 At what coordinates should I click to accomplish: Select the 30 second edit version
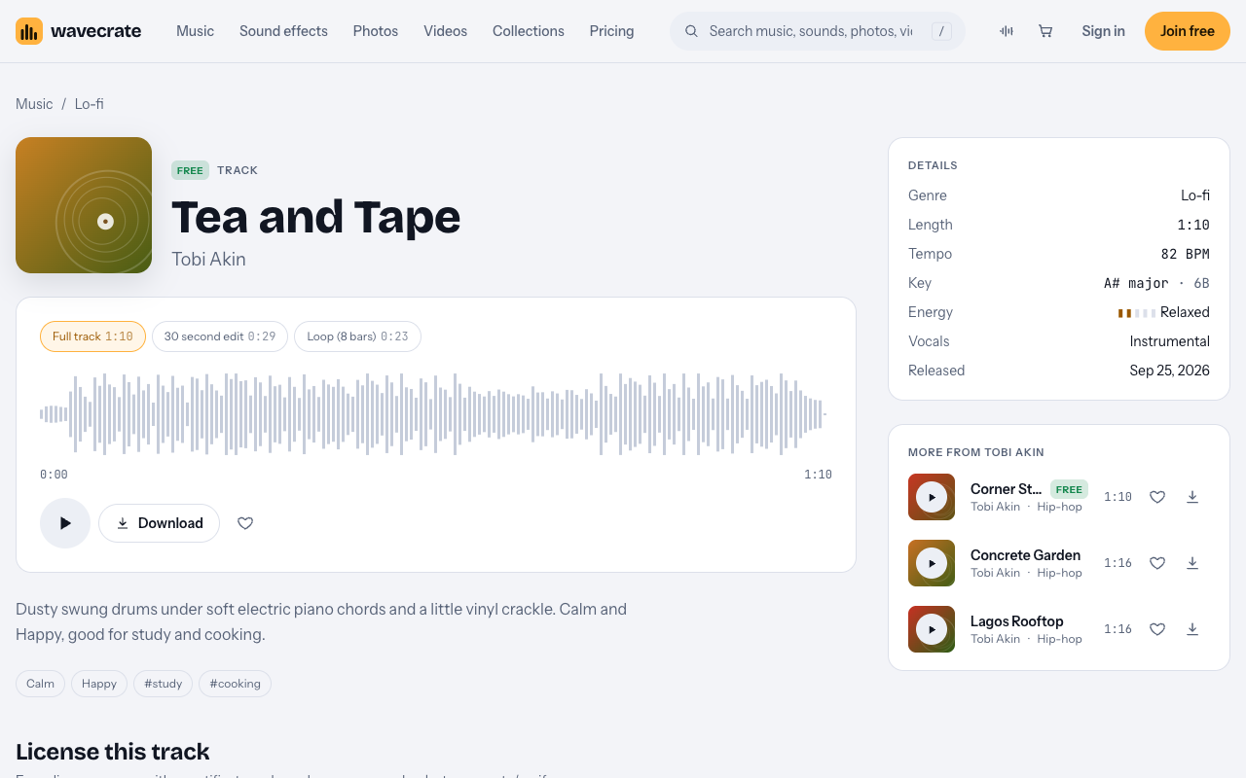[220, 336]
